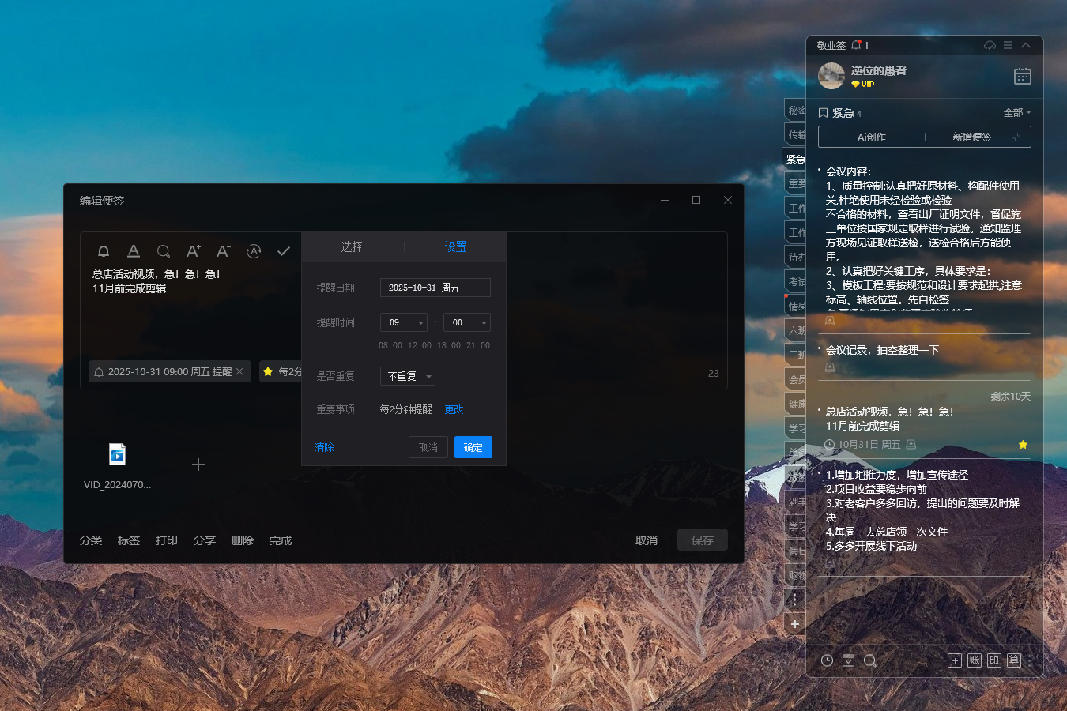Click the reminder date field 2025-10-31
Image resolution: width=1067 pixels, height=711 pixels.
pyautogui.click(x=435, y=288)
